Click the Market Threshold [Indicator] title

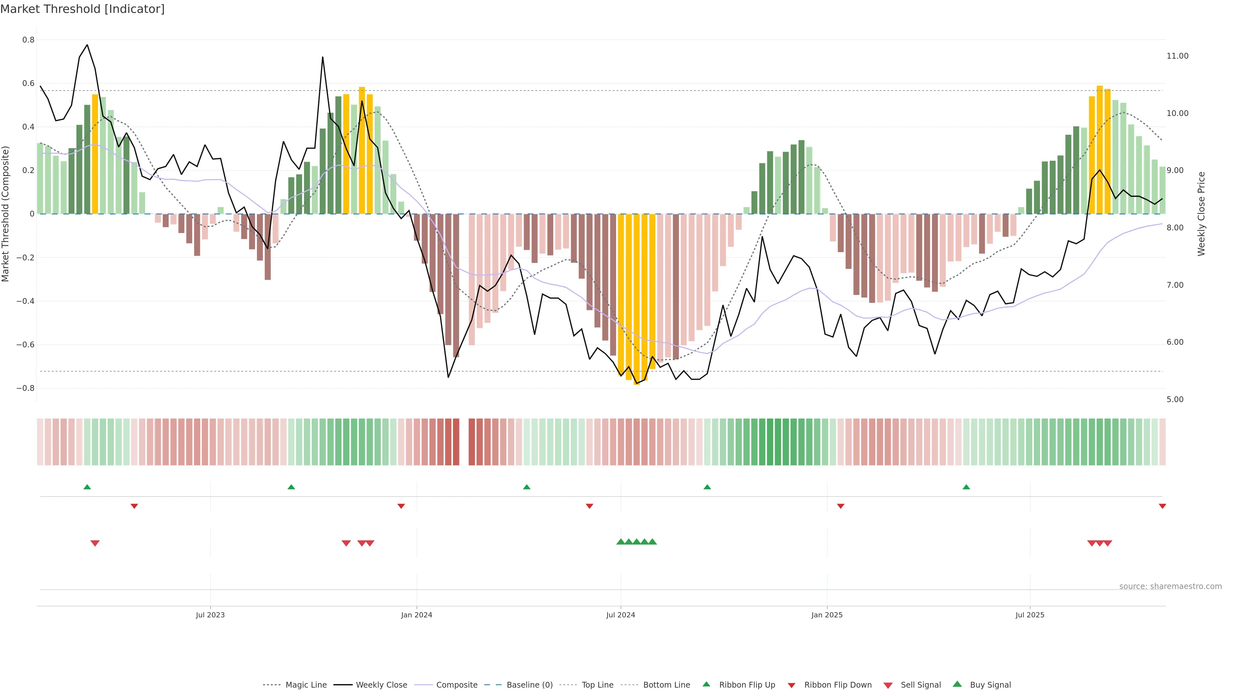pyautogui.click(x=82, y=9)
